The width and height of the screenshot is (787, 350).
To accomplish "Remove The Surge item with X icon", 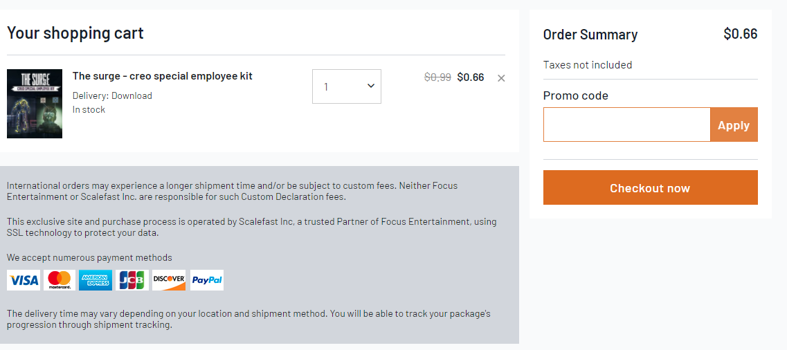I will click(501, 78).
